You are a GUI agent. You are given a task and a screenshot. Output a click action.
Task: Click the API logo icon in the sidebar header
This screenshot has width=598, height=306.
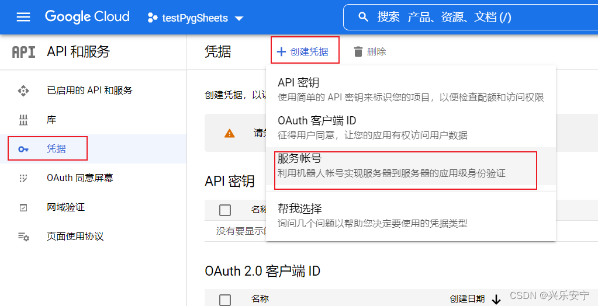pyautogui.click(x=23, y=52)
